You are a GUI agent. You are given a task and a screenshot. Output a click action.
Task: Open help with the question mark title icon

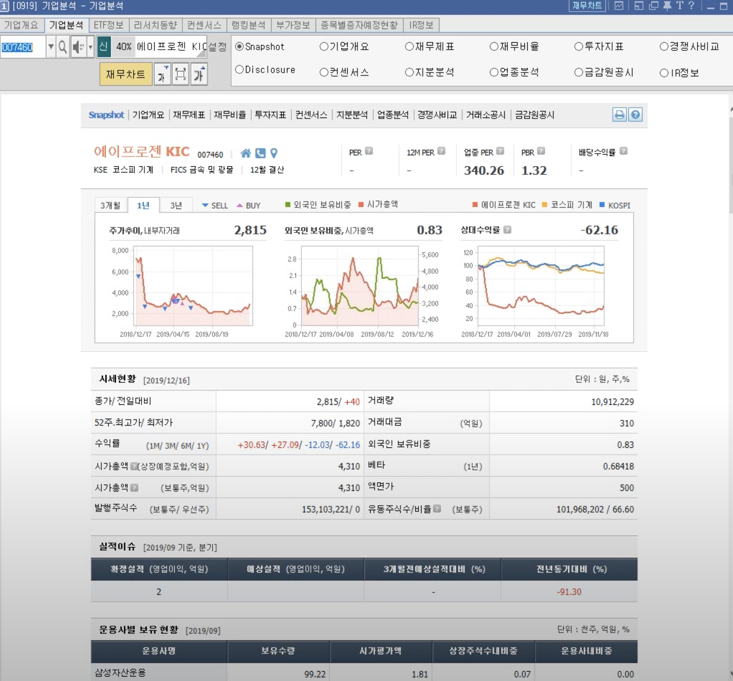tap(691, 6)
